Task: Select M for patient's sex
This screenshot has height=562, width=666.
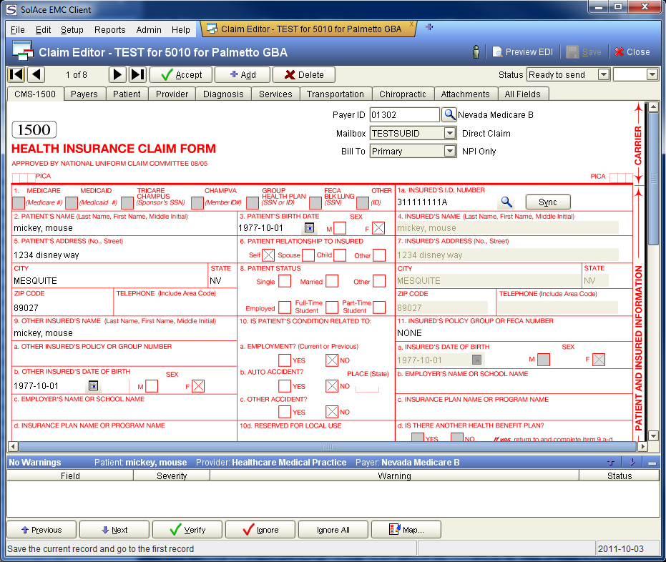Action: pos(340,228)
